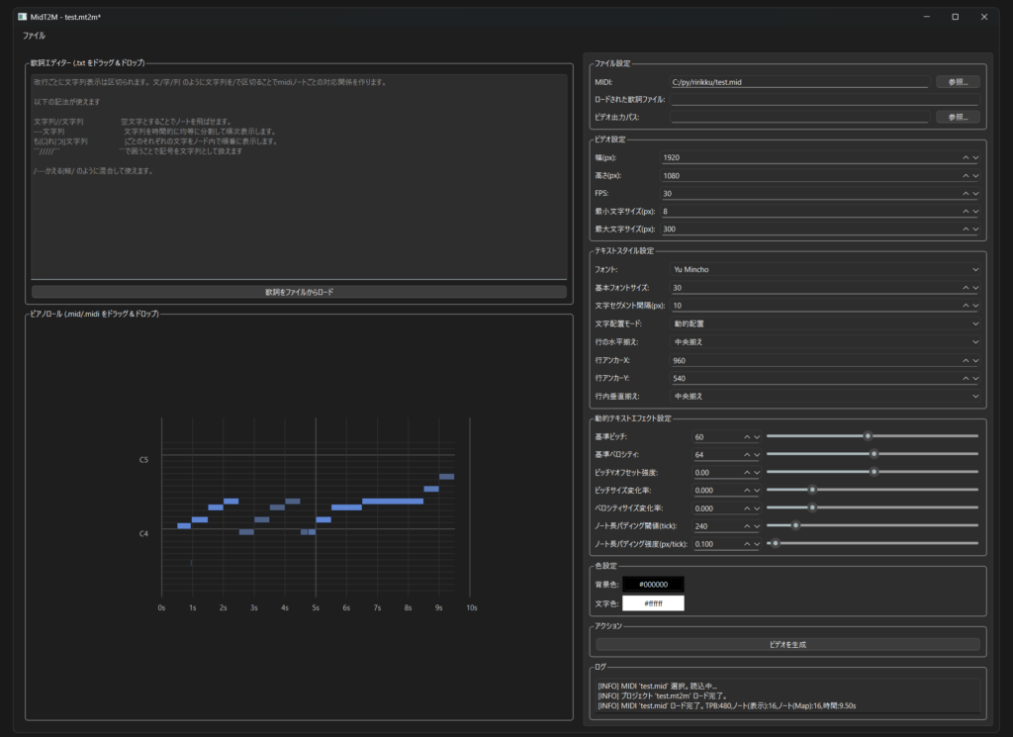Click 参照 button for ビデオ出力パス
This screenshot has width=1013, height=737.
point(958,117)
